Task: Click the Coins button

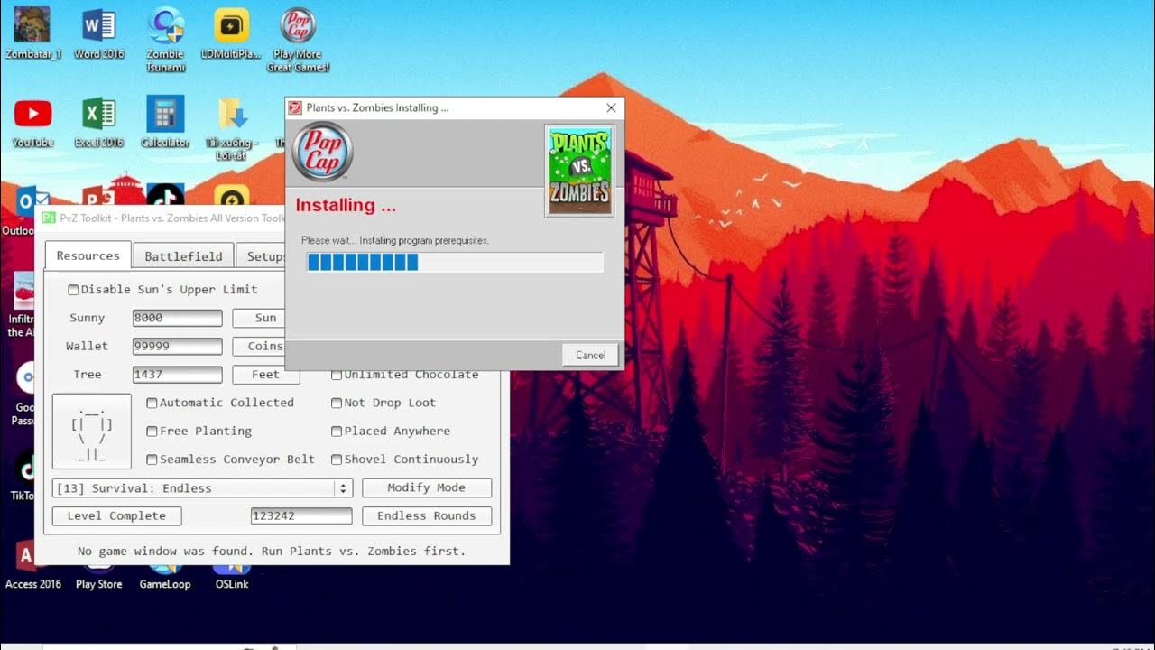Action: click(x=258, y=346)
